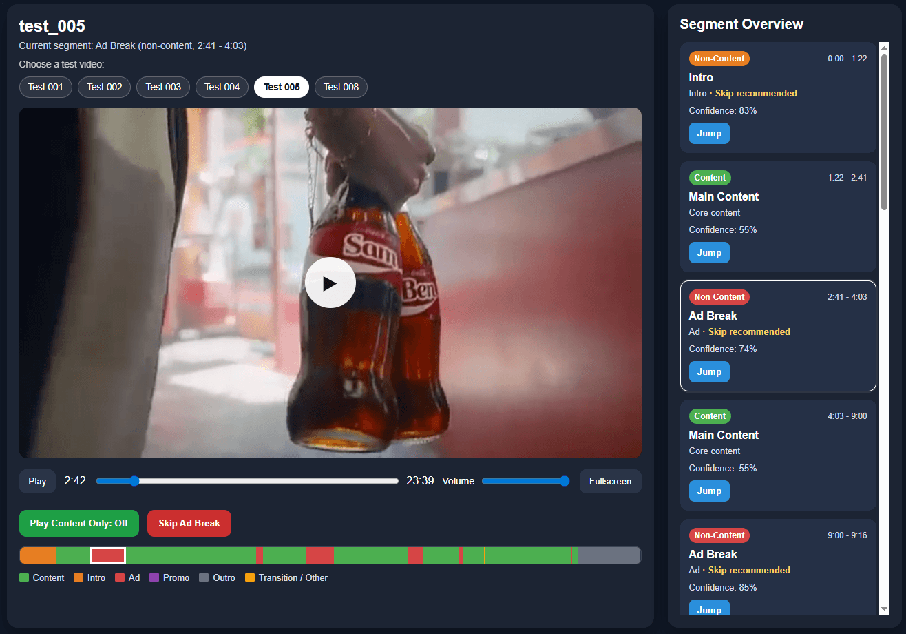The height and width of the screenshot is (634, 906).
Task: Select the Test 002 video tab
Action: (x=105, y=87)
